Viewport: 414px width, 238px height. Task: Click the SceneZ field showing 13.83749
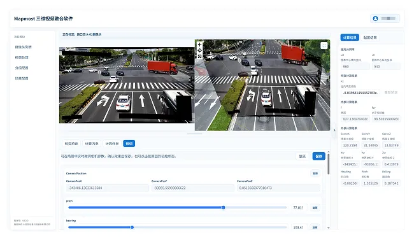pos(391,145)
